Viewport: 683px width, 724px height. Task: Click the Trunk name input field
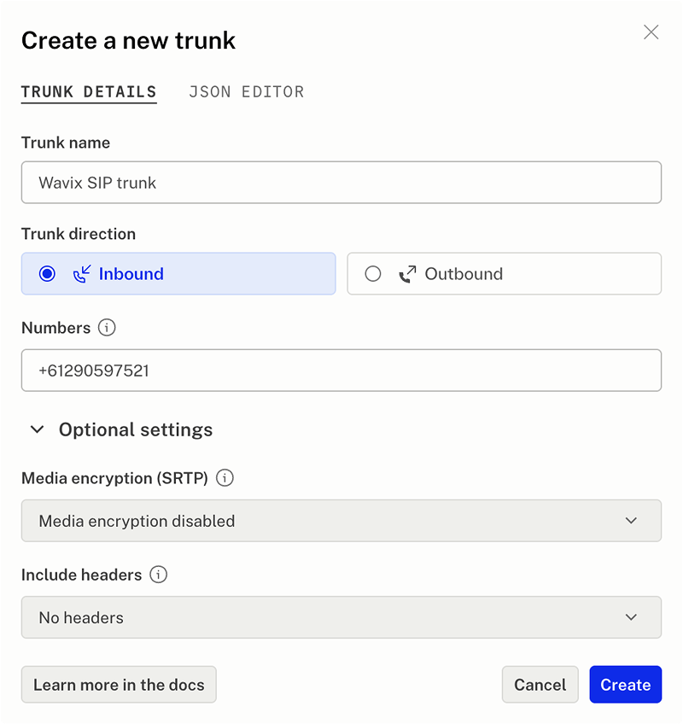tap(341, 183)
